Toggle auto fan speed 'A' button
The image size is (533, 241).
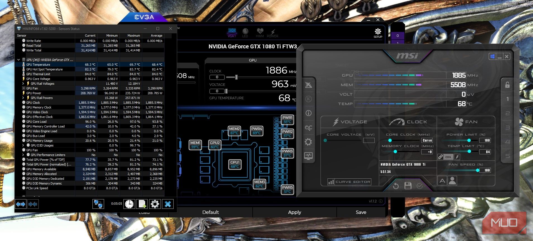[x=442, y=181]
